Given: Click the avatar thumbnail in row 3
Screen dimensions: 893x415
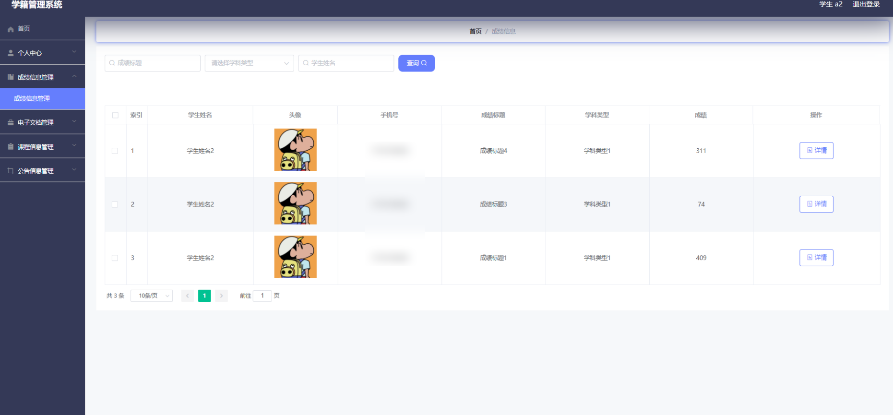Looking at the screenshot, I should click(x=296, y=257).
